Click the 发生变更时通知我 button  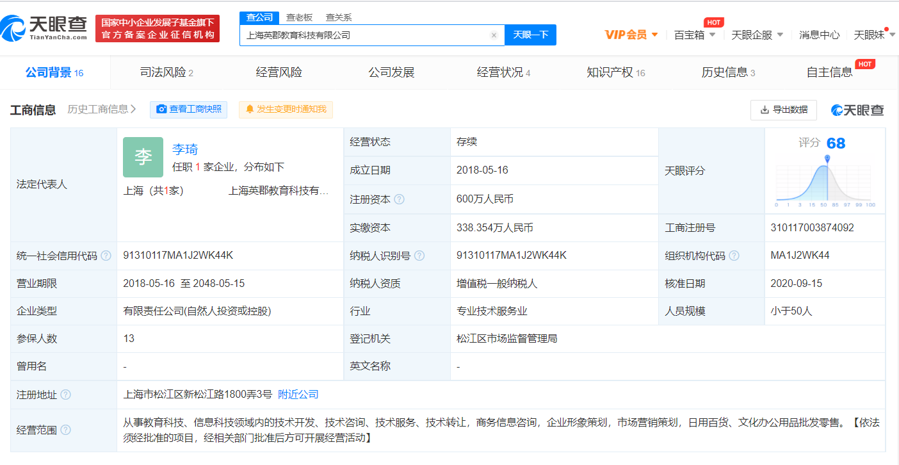tap(286, 110)
